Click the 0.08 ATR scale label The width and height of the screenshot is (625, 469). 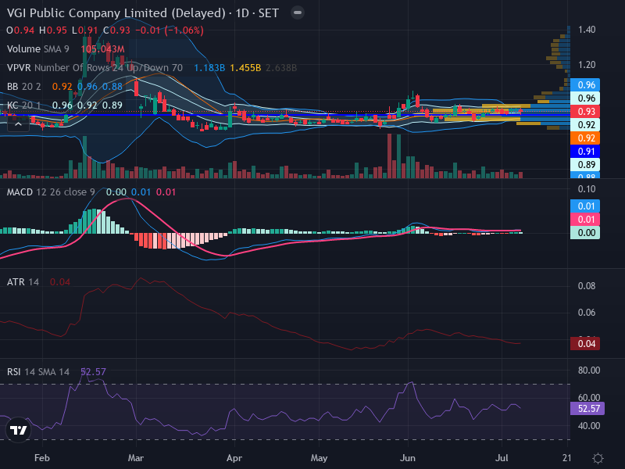(x=587, y=286)
